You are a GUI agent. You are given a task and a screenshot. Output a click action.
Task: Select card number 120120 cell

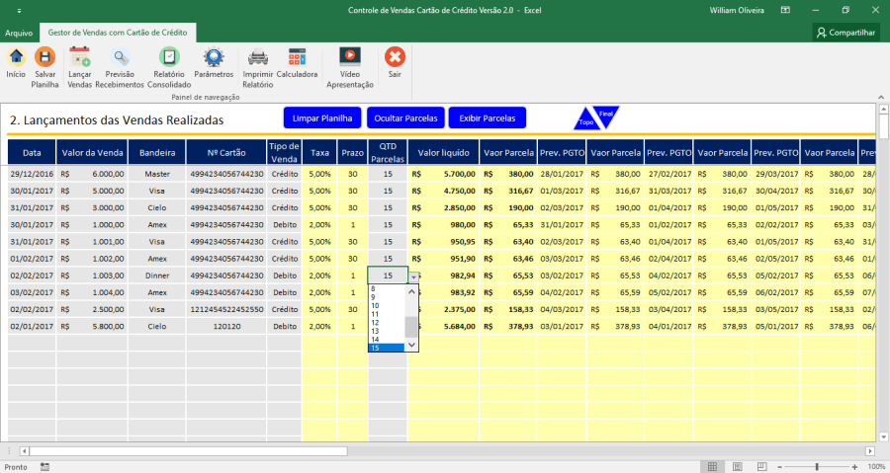click(x=226, y=326)
